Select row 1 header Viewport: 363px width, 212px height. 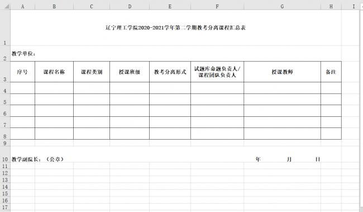click(x=5, y=28)
